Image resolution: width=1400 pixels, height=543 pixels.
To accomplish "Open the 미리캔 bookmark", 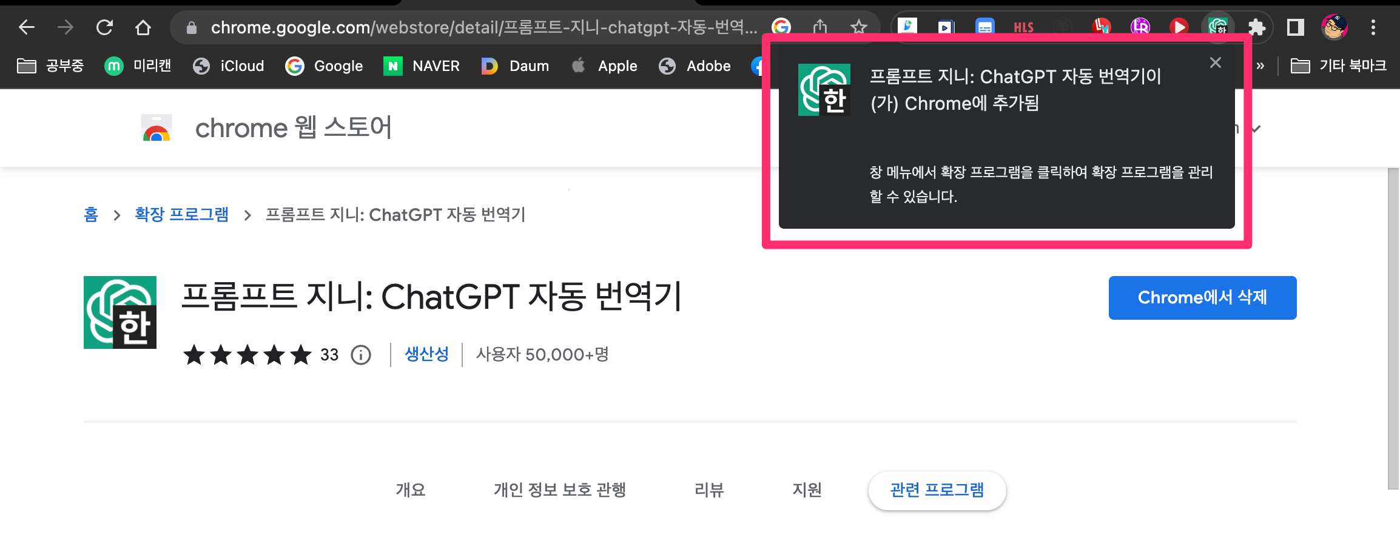I will pos(138,66).
